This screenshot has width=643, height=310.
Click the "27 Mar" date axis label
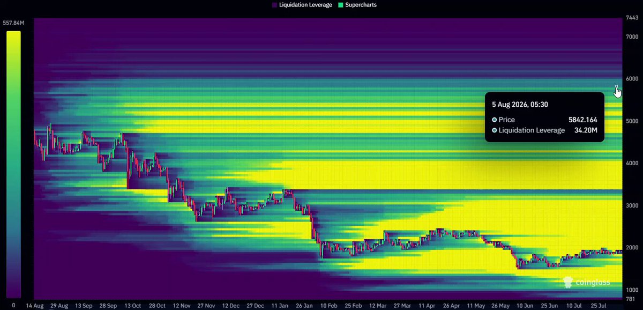[403, 305]
